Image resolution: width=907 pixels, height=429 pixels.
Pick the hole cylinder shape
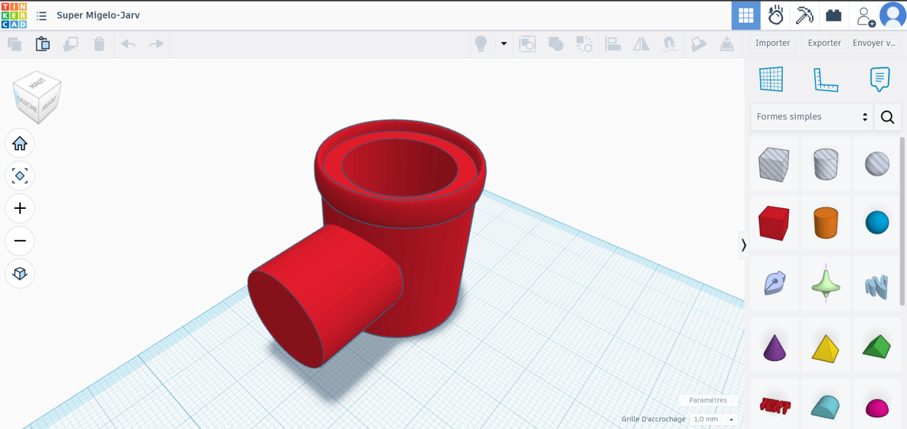825,164
